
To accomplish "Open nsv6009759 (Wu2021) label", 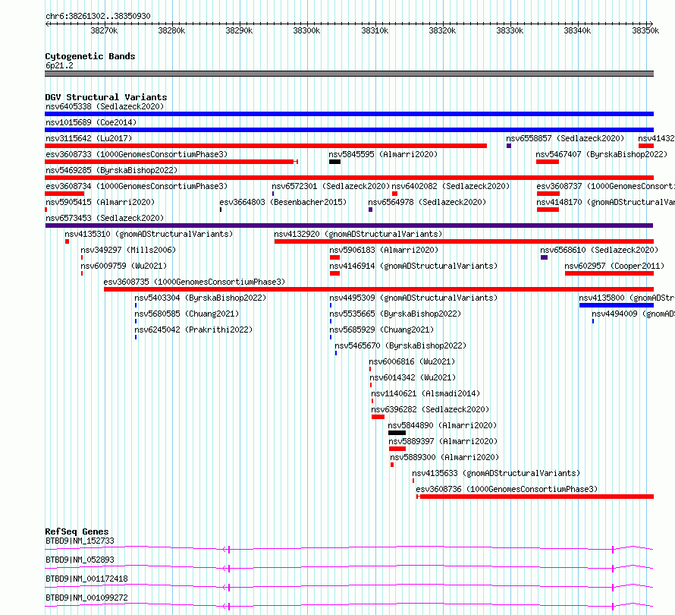I will 124,266.
